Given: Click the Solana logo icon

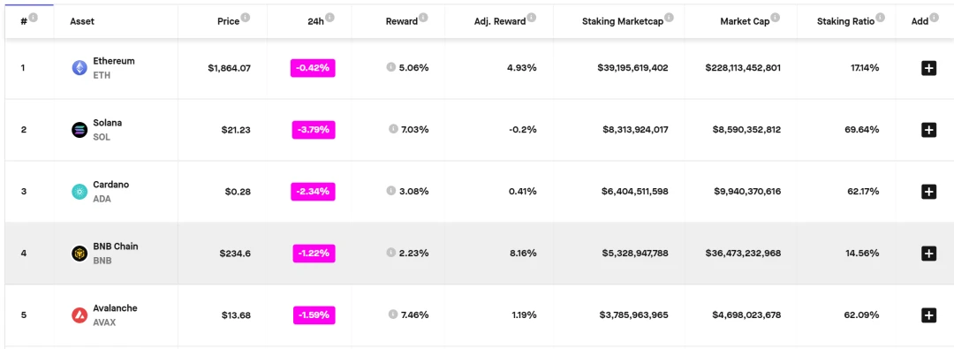Looking at the screenshot, I should [x=79, y=130].
